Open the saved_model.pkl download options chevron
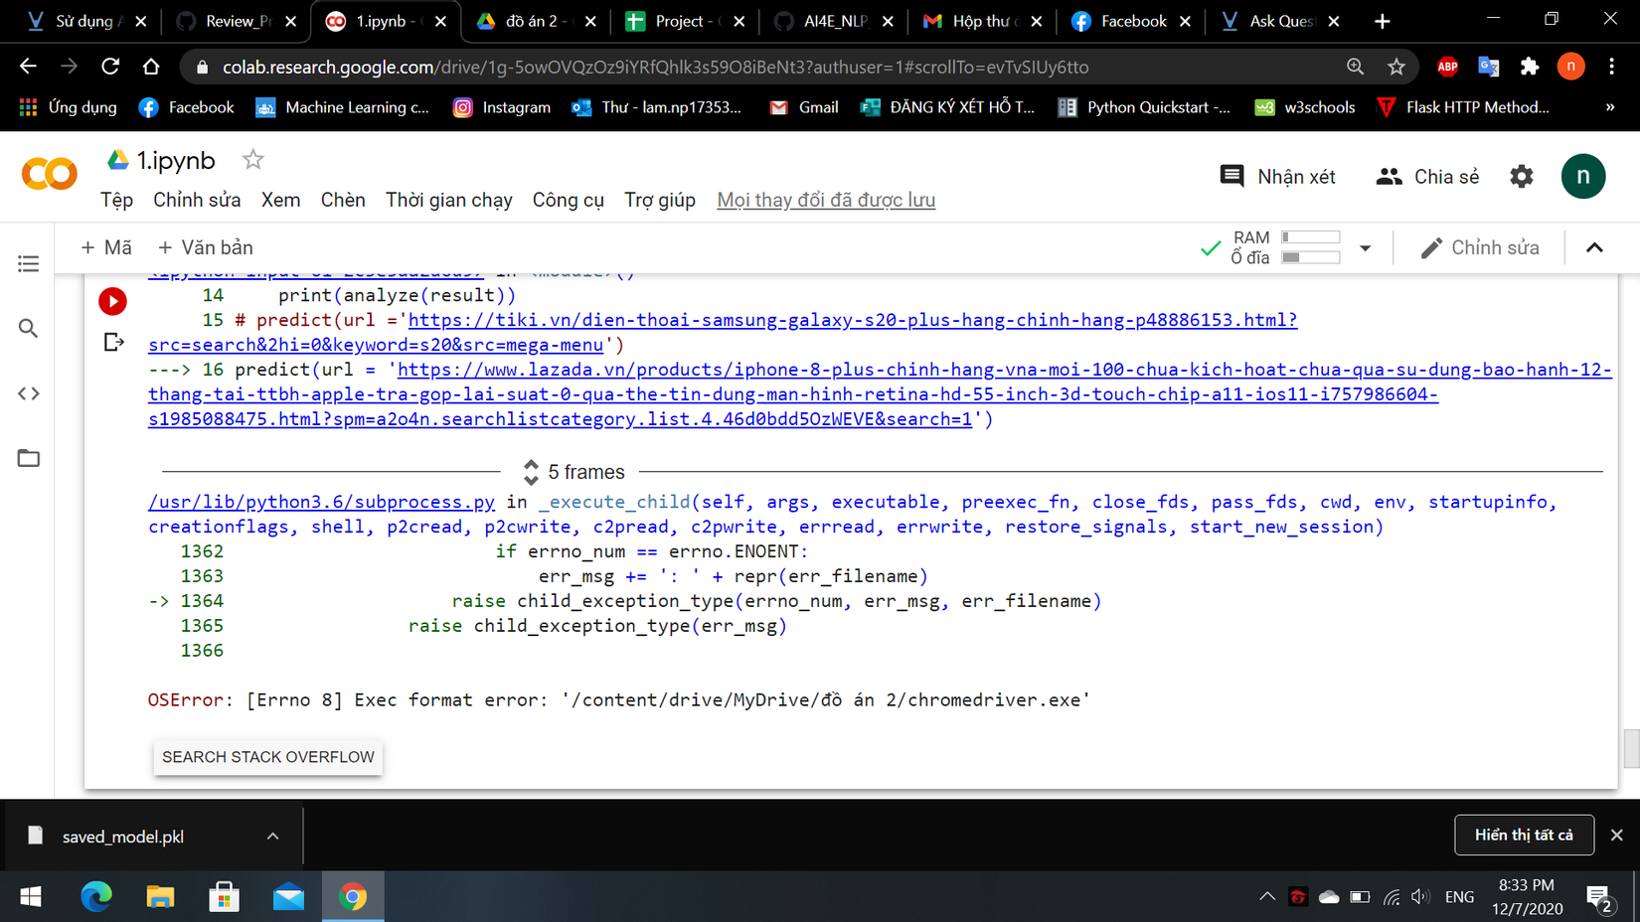1640x922 pixels. (272, 837)
